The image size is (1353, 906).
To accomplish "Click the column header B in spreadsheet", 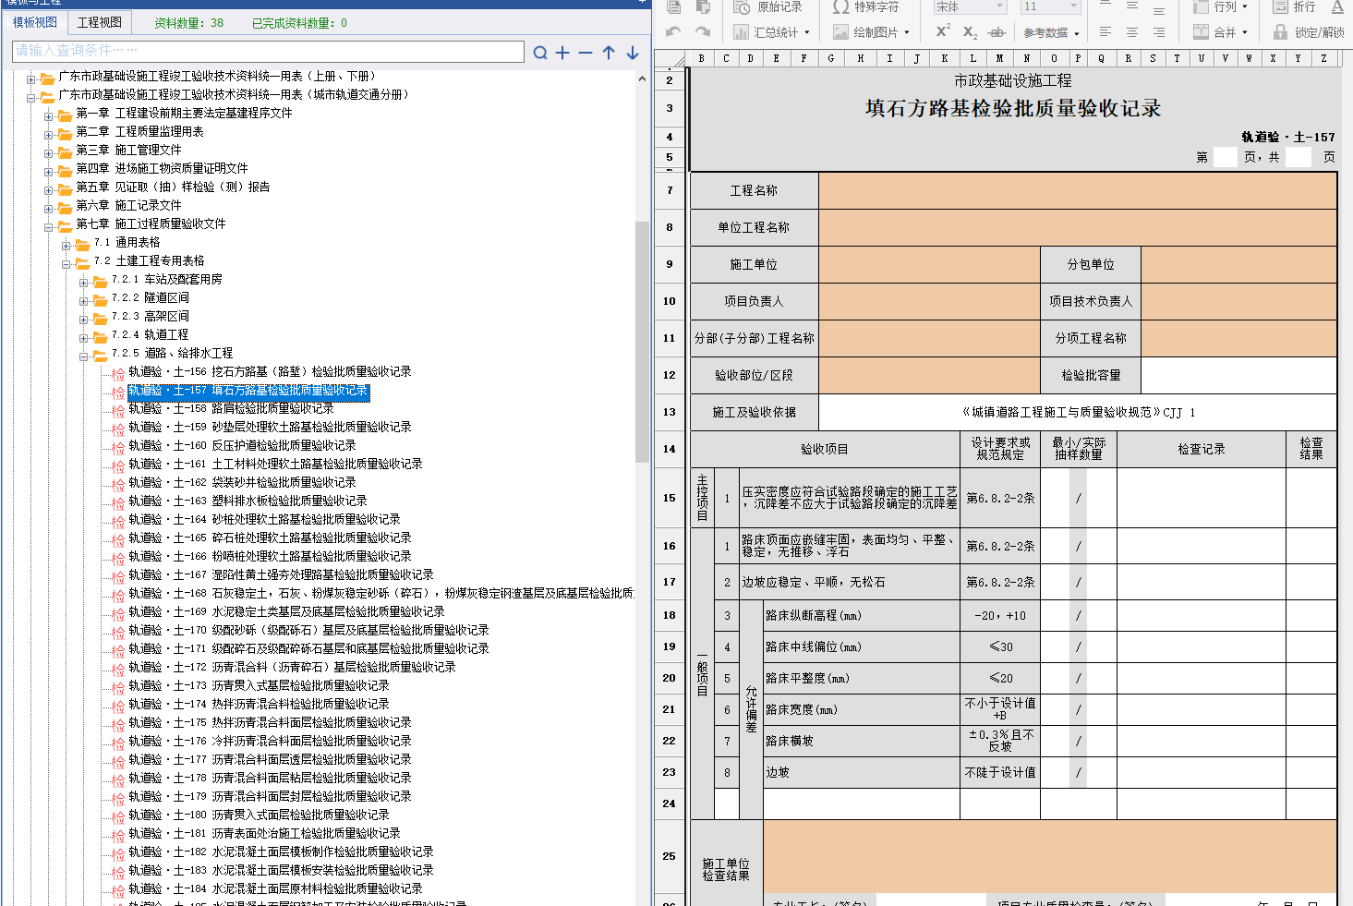I will point(701,58).
